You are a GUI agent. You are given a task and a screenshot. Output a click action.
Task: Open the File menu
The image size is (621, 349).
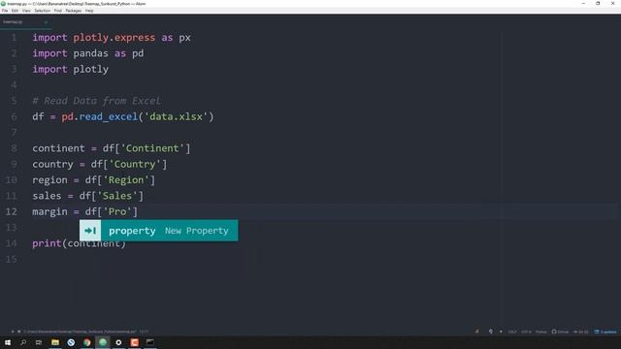5,11
